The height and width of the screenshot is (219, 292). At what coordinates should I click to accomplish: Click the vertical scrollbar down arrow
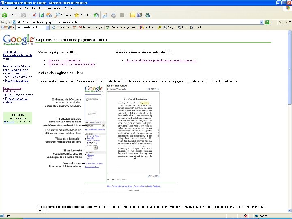(290, 210)
